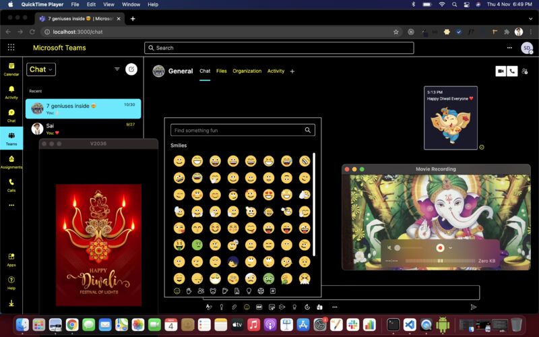Image resolution: width=539 pixels, height=337 pixels.
Task: Select the hand gestures emoji category
Action: click(189, 291)
